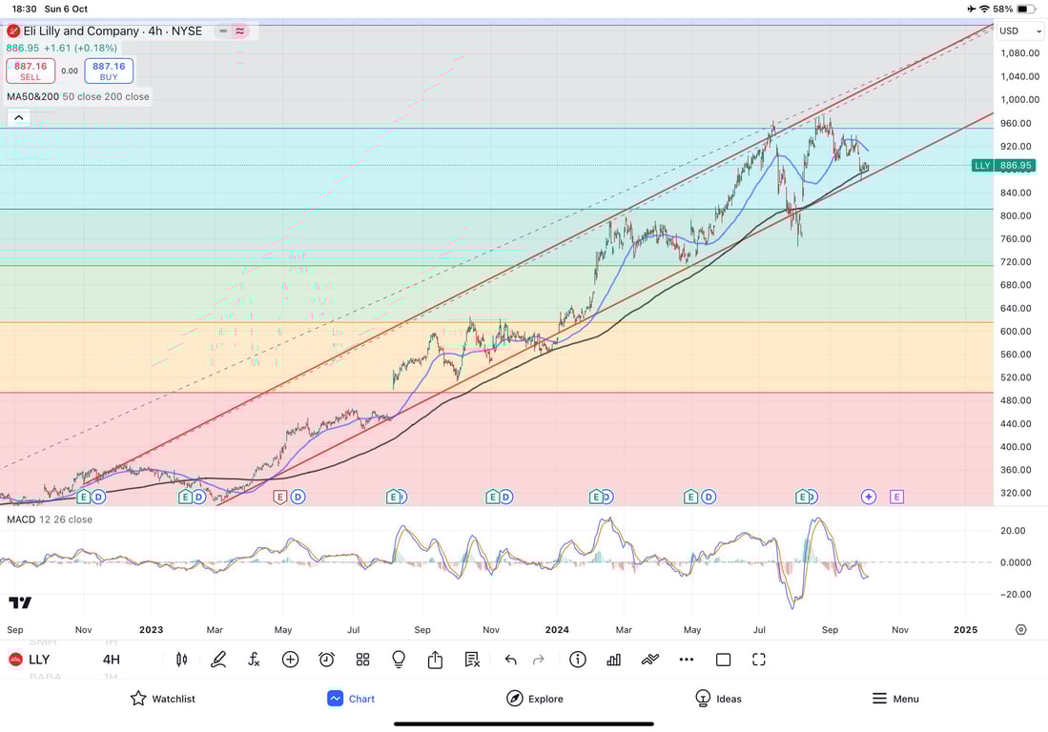The image size is (1048, 732).
Task: Enter fullscreen mode icon
Action: pyautogui.click(x=759, y=660)
